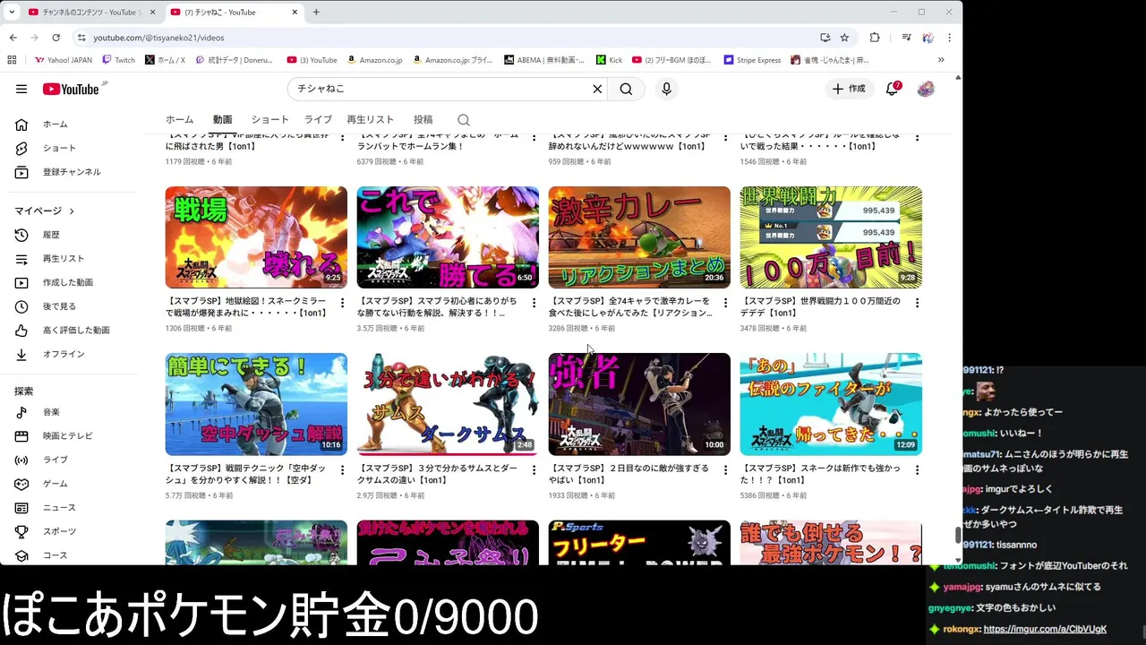The height and width of the screenshot is (645, 1146).
Task: Open the browser tab search dropdown arrow
Action: [12, 13]
